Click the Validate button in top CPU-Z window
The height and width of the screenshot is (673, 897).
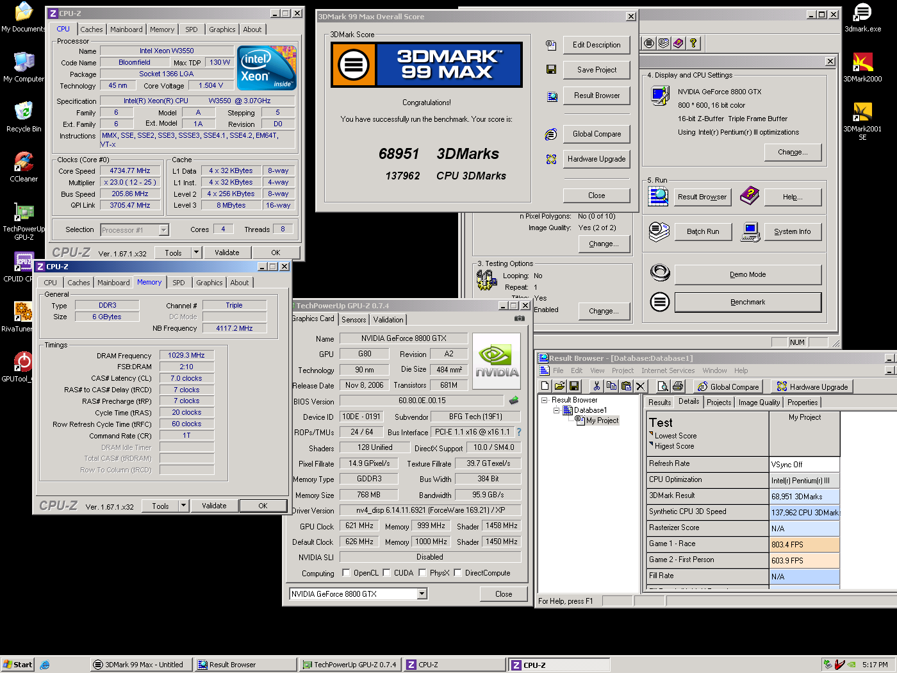click(227, 253)
